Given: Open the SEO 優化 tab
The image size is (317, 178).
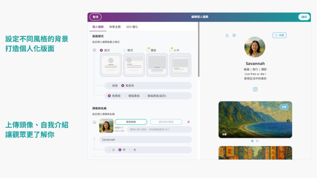Looking at the screenshot, I should (132, 27).
